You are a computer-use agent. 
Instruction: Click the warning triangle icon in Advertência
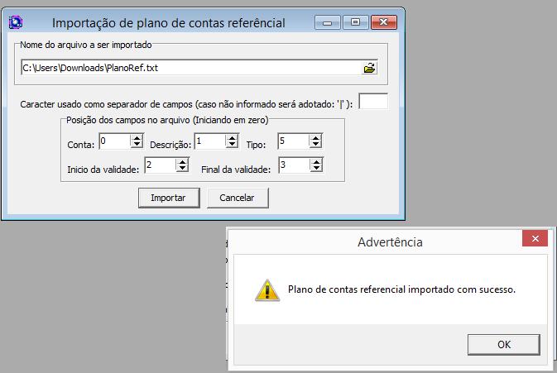click(267, 290)
